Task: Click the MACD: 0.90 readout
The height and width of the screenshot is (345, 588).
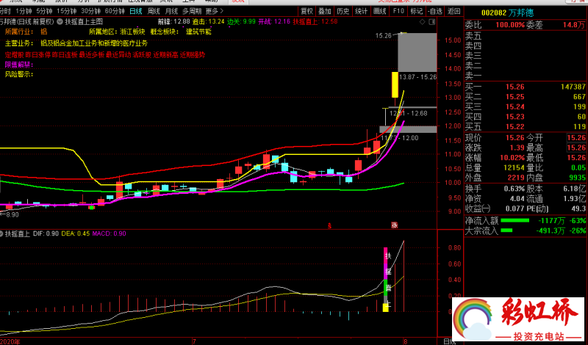Action: (x=109, y=233)
